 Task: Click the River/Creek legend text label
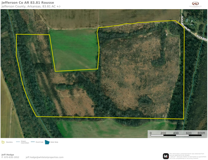point(39,142)
